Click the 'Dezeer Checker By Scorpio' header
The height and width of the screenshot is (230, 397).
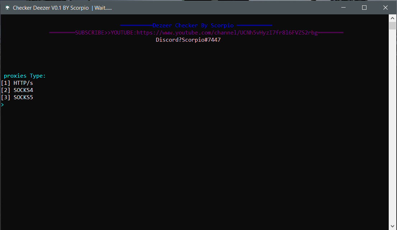click(193, 26)
